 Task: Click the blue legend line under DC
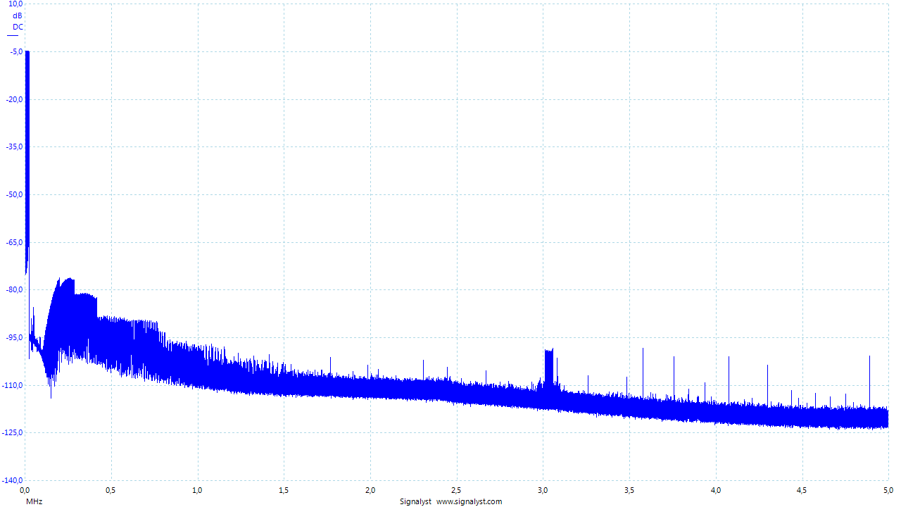[x=13, y=35]
